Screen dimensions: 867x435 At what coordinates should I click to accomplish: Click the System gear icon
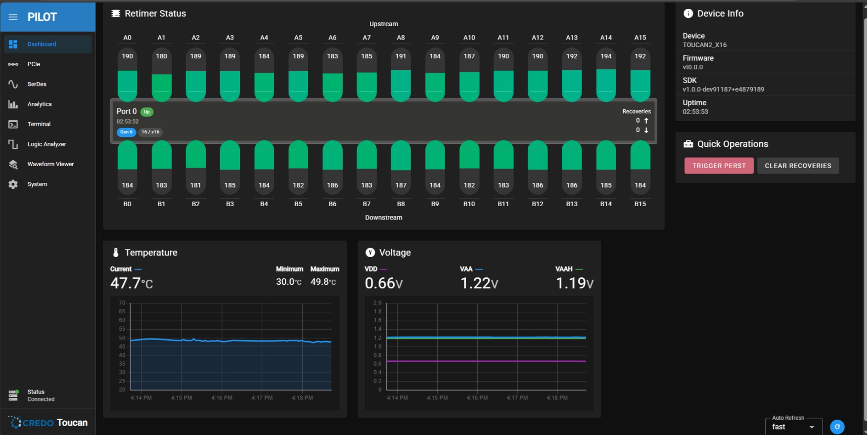coord(13,184)
